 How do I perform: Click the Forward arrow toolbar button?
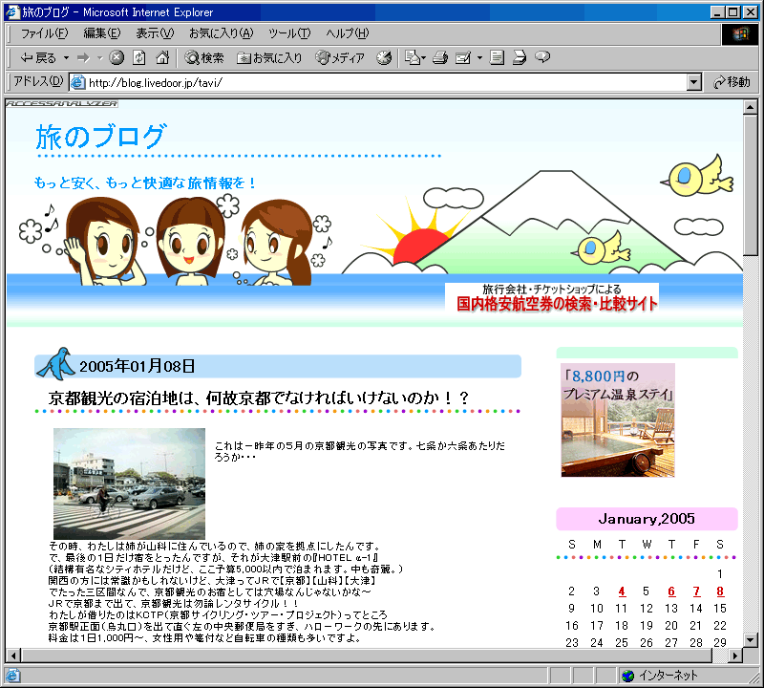point(83,58)
